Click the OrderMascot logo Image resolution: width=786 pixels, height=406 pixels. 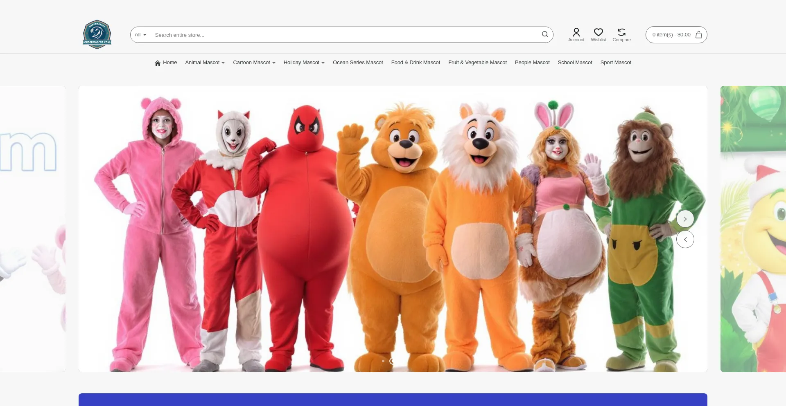pyautogui.click(x=97, y=34)
